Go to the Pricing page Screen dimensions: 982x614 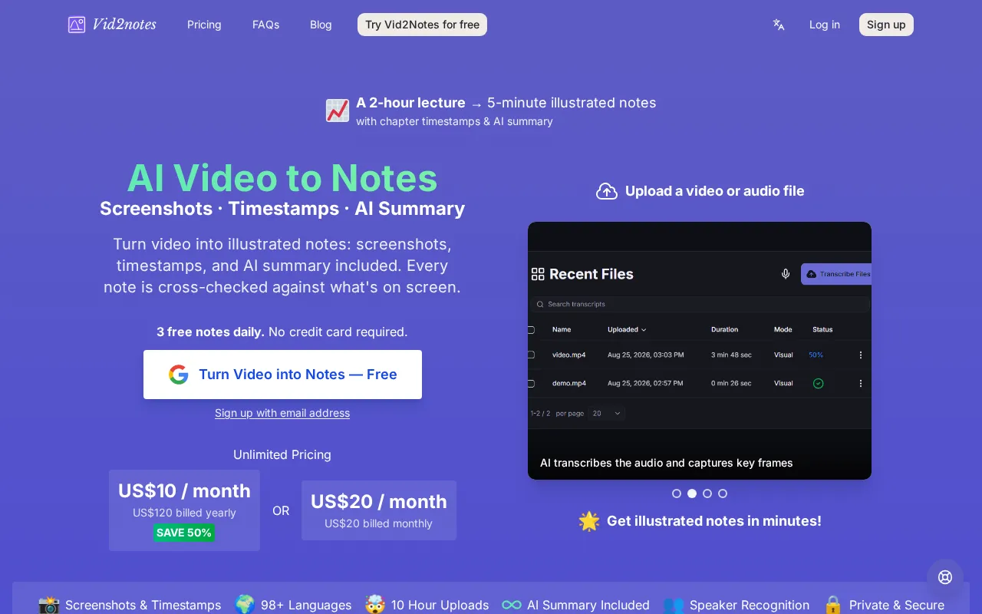(204, 25)
